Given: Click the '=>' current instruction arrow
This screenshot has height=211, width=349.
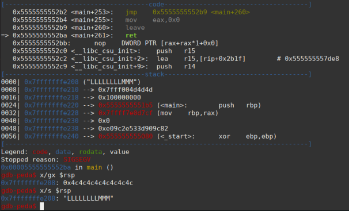Looking at the screenshot, I should [5, 35].
